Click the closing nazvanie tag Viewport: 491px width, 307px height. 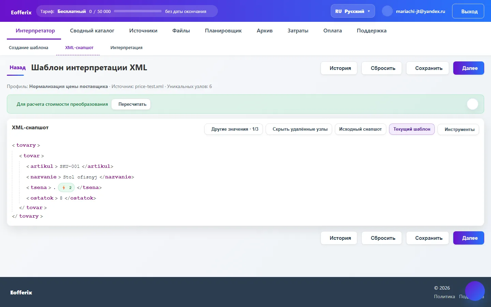point(117,177)
